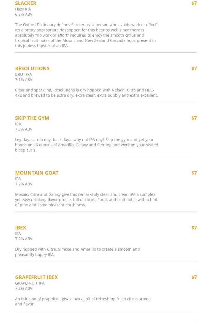Viewport: 212px width, 322px height.
Task: Click the Oxford Dictionary Slacker description
Action: pyautogui.click(x=86, y=35)
